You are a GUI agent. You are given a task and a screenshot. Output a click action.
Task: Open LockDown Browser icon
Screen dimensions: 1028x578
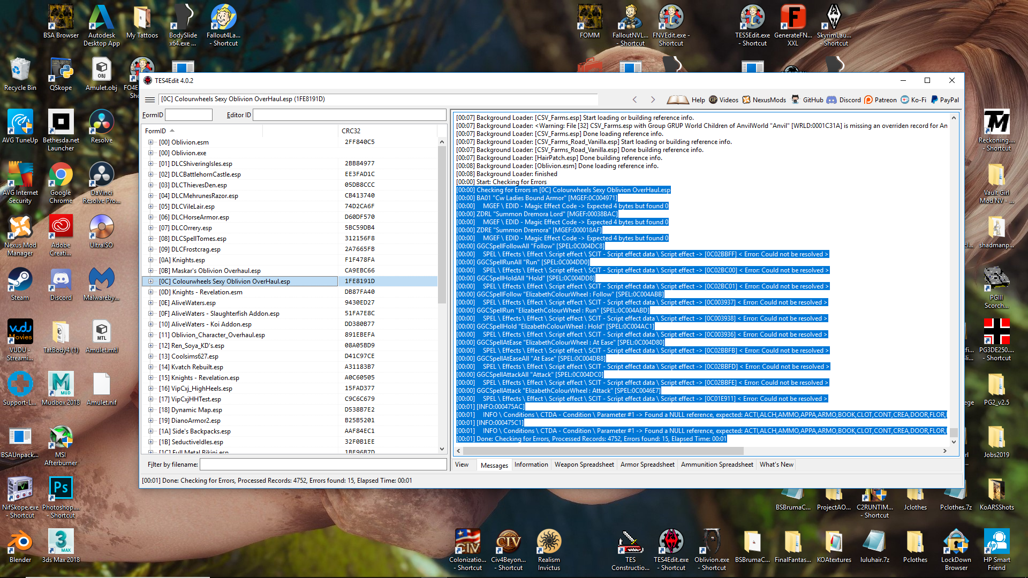click(x=956, y=550)
